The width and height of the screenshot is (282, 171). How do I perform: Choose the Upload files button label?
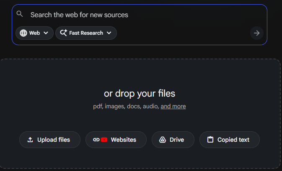click(54, 140)
